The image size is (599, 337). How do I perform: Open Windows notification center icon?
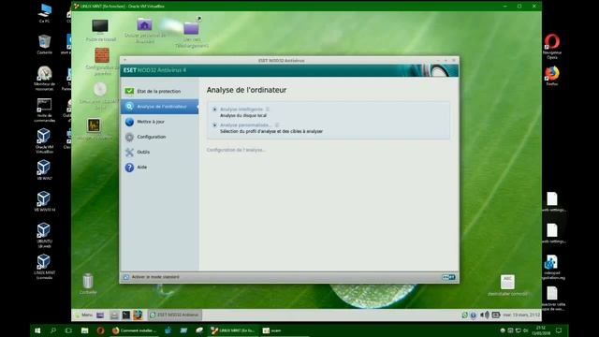pos(559,330)
